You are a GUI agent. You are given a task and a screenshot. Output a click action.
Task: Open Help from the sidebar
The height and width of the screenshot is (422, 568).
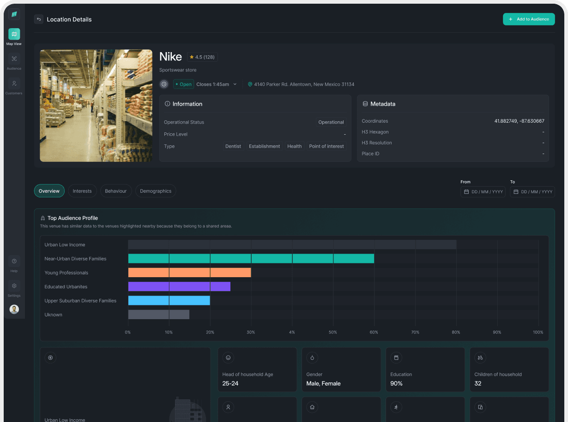[14, 262]
